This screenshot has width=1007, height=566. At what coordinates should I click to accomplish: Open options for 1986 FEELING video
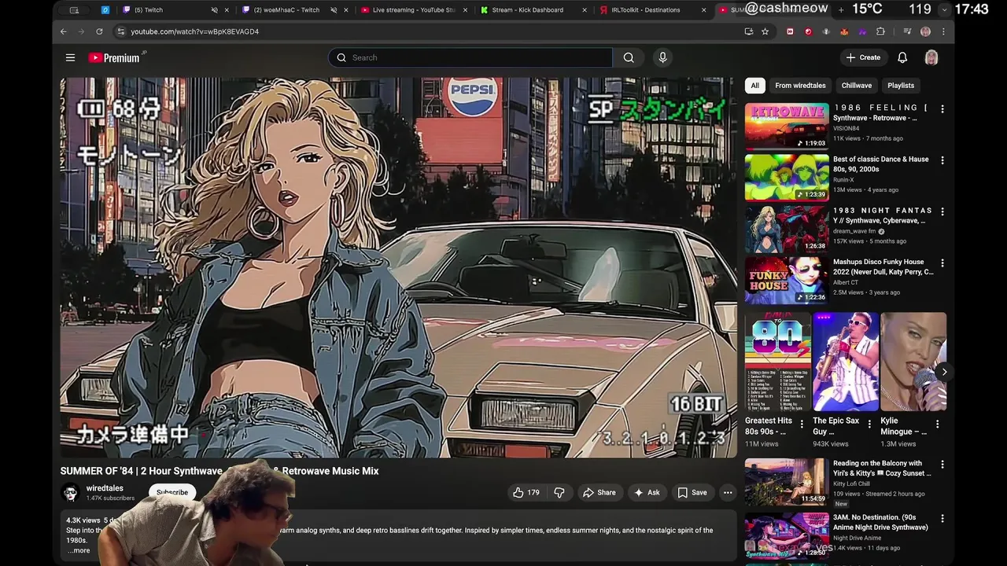pos(942,109)
